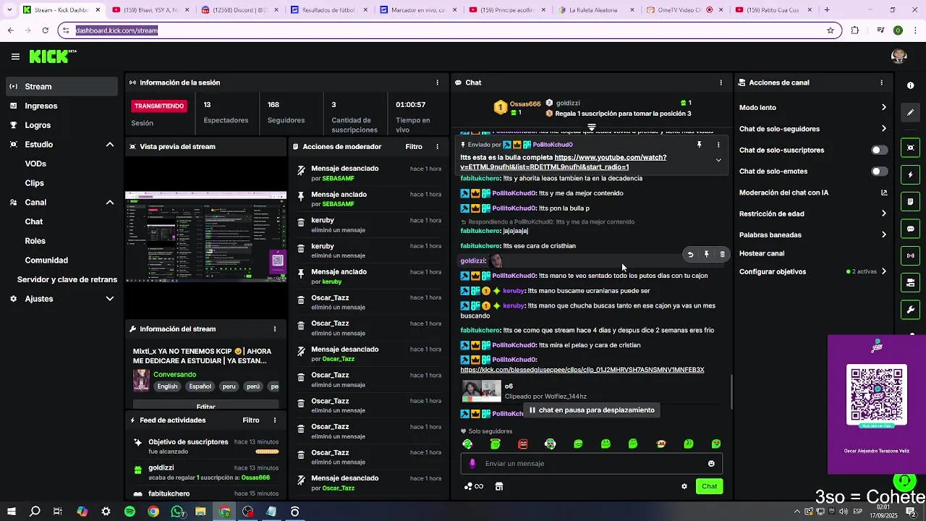
Task: Click Filtro in moderator actions
Action: [x=414, y=146]
